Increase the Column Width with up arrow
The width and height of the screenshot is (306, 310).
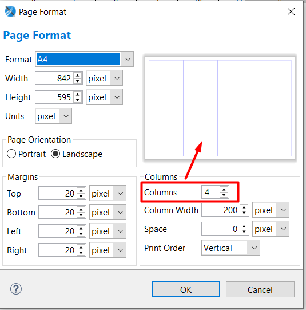tap(244, 207)
